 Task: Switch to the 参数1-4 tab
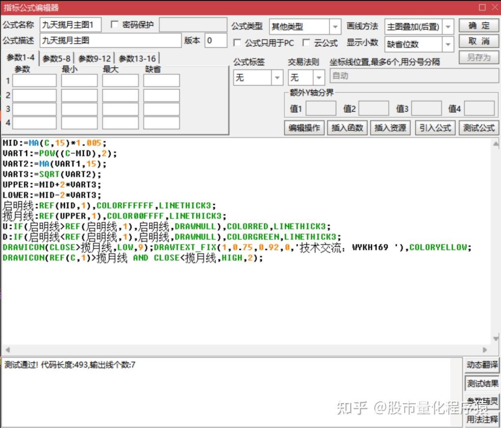click(x=20, y=58)
